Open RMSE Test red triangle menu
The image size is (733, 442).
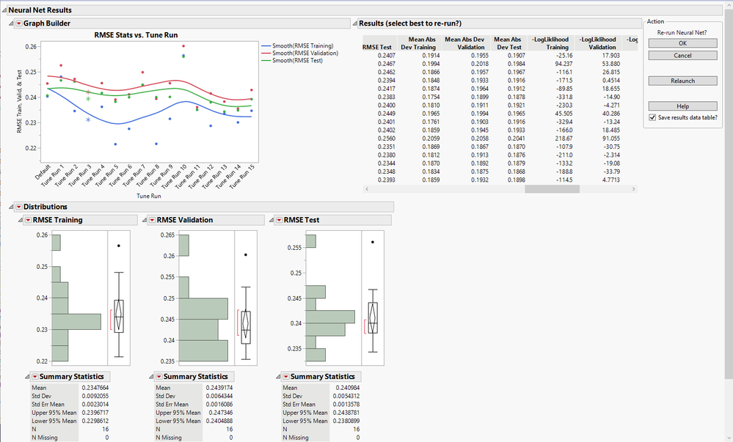279,220
